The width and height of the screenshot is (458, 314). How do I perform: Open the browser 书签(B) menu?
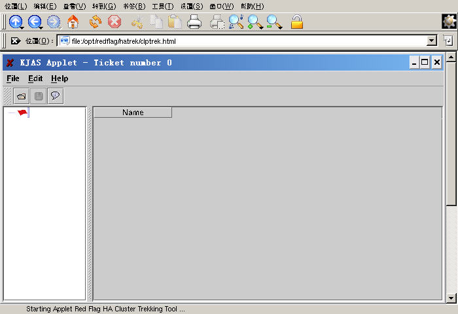click(x=134, y=6)
